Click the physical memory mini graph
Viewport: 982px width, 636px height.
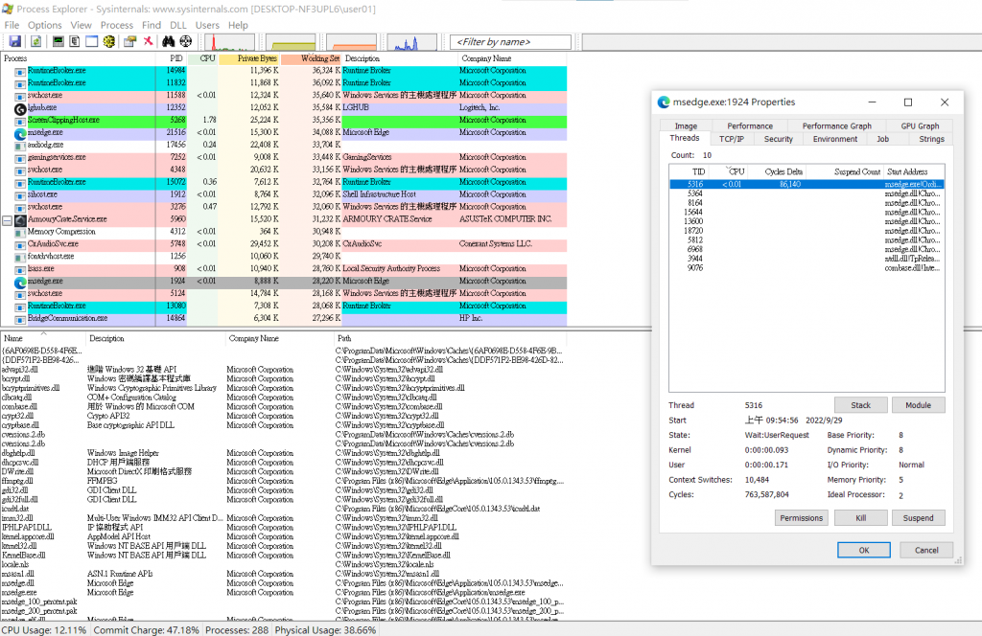point(351,42)
